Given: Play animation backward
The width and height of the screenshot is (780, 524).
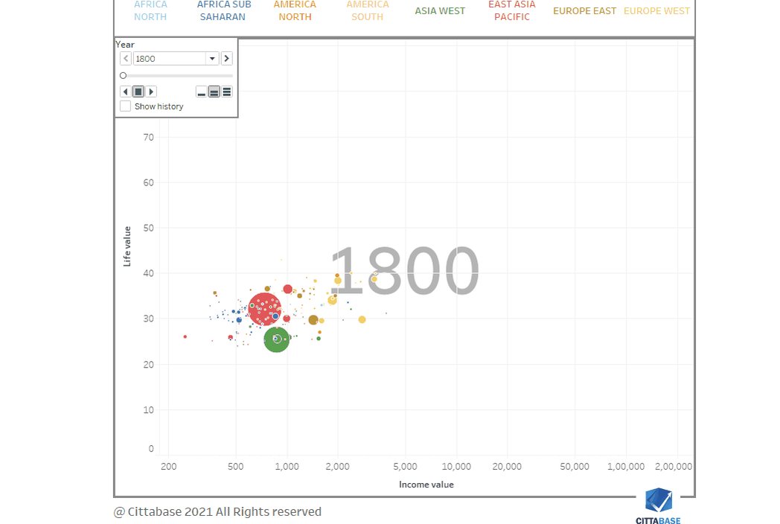Looking at the screenshot, I should point(125,92).
